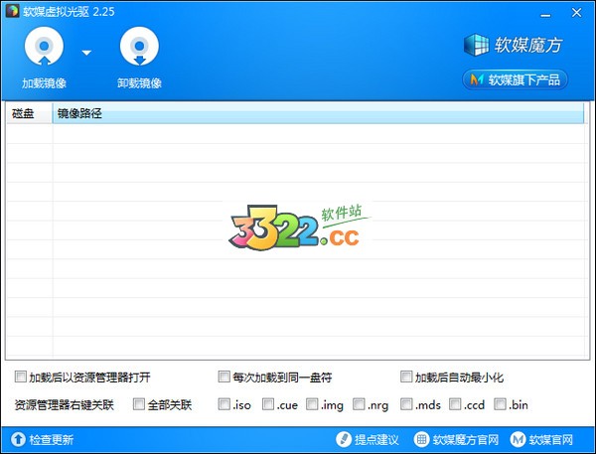The image size is (596, 454).
Task: Tick the .nrg association checkbox
Action: (x=359, y=403)
